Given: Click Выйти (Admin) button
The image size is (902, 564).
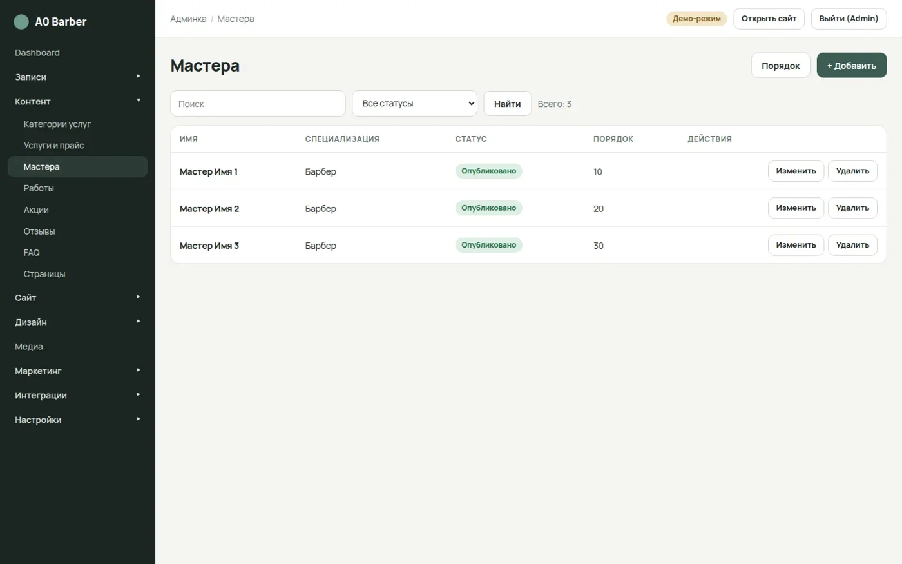Looking at the screenshot, I should click(849, 19).
